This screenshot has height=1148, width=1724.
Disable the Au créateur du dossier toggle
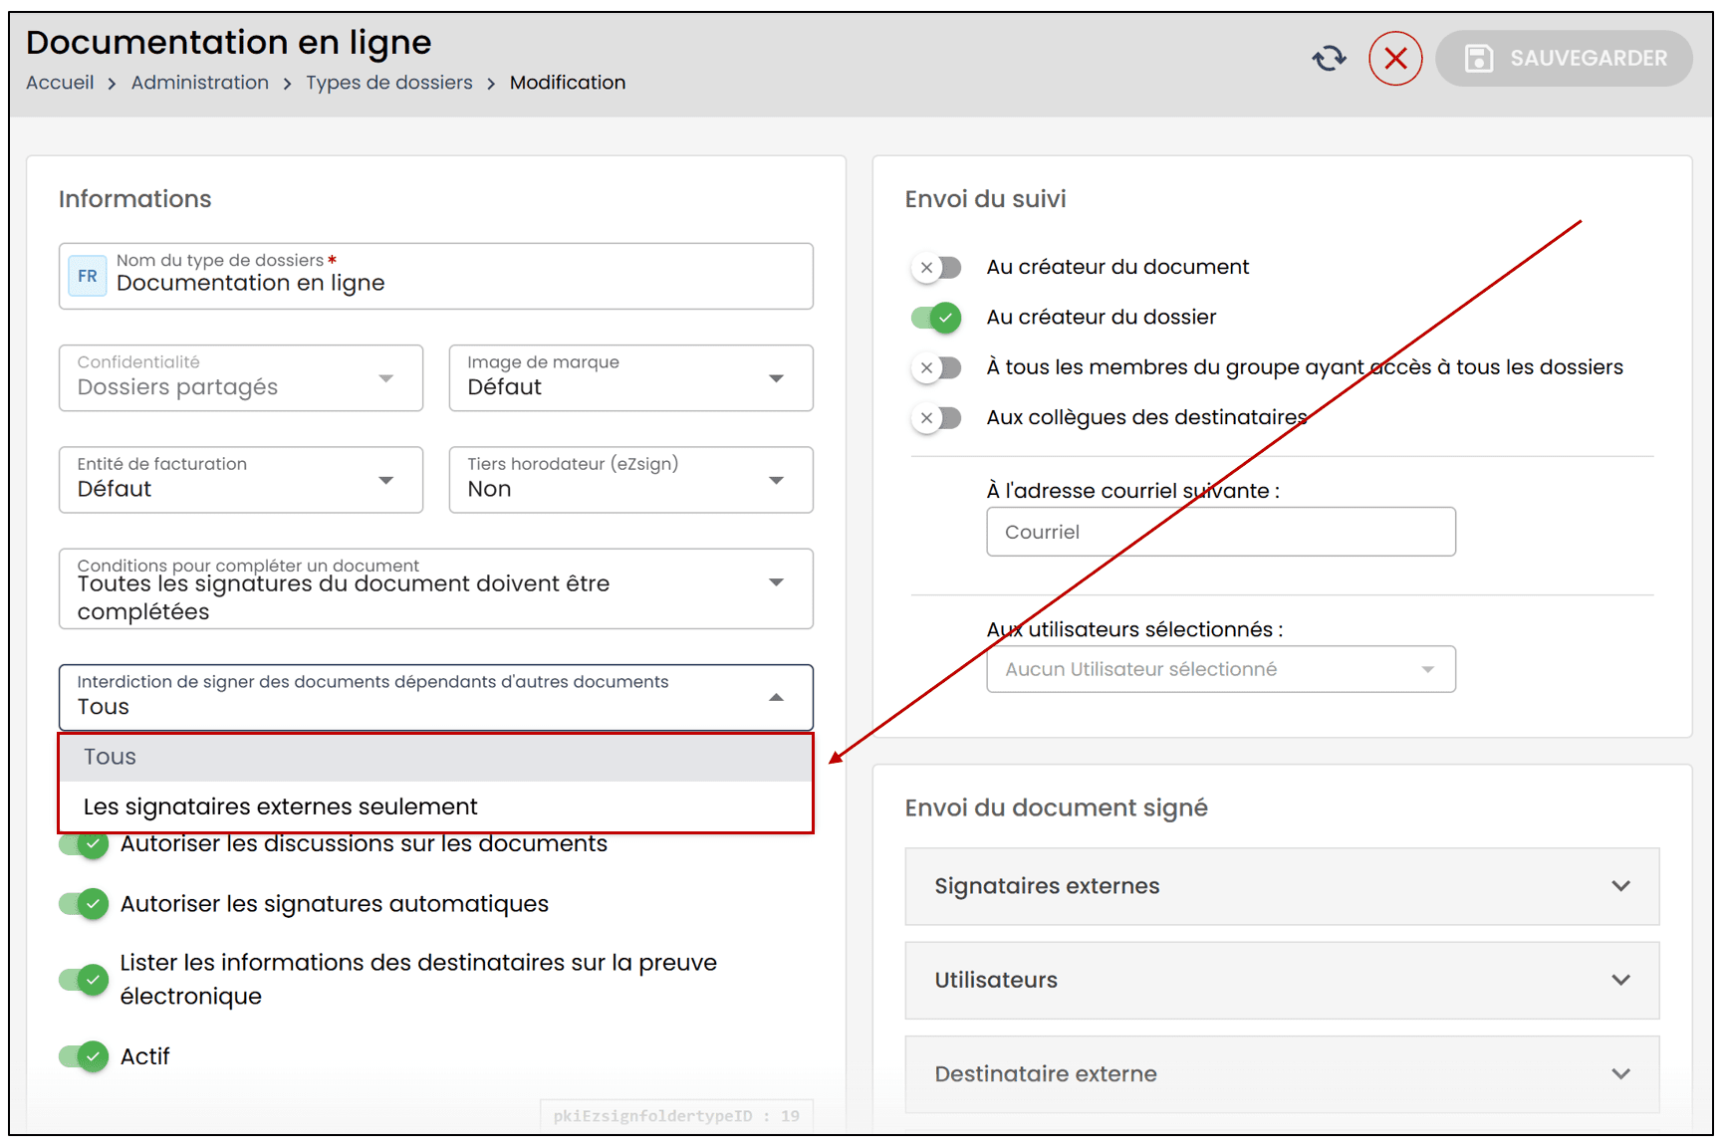click(x=936, y=318)
